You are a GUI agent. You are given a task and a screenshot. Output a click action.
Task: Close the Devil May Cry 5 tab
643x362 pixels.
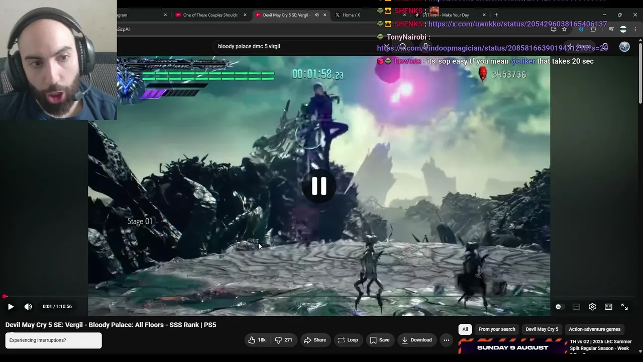325,15
